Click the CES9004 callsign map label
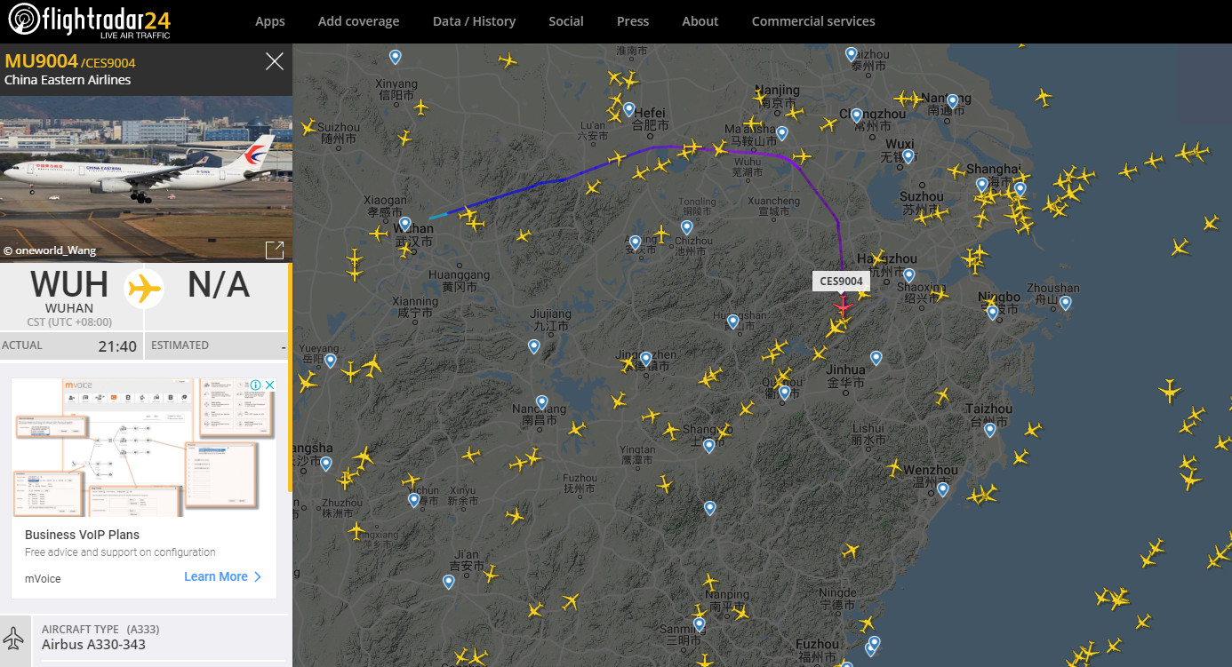This screenshot has height=667, width=1232. coord(841,282)
